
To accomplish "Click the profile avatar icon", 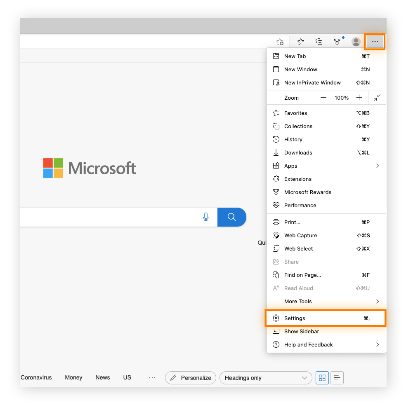I will (x=356, y=42).
